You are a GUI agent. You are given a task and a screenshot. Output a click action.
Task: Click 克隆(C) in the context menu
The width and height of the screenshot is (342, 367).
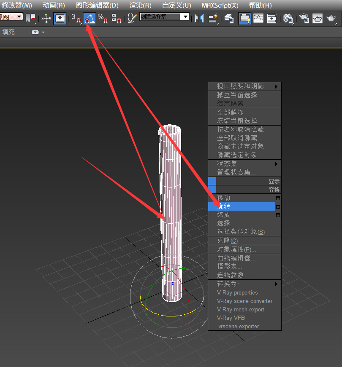tap(228, 241)
